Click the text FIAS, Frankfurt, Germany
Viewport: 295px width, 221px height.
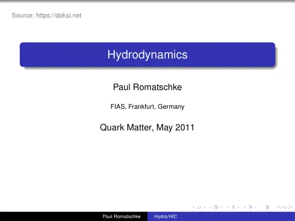click(x=147, y=106)
